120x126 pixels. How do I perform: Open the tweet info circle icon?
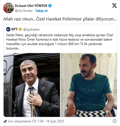tap(114, 121)
